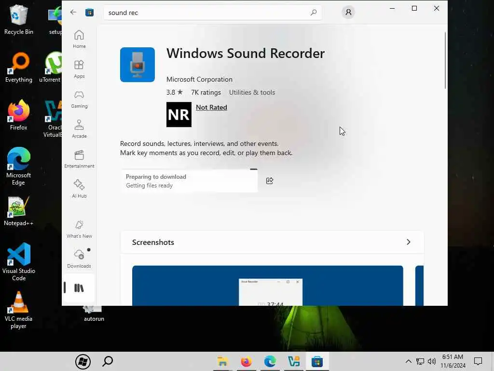Click the taskbar search magnifier

108,361
